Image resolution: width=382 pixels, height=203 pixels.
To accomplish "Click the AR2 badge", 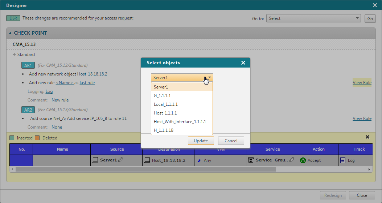I will (x=28, y=110).
